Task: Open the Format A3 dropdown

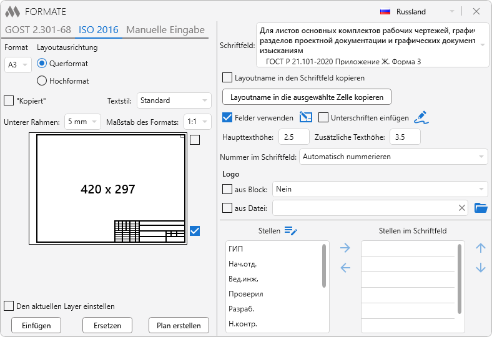Action: click(17, 65)
